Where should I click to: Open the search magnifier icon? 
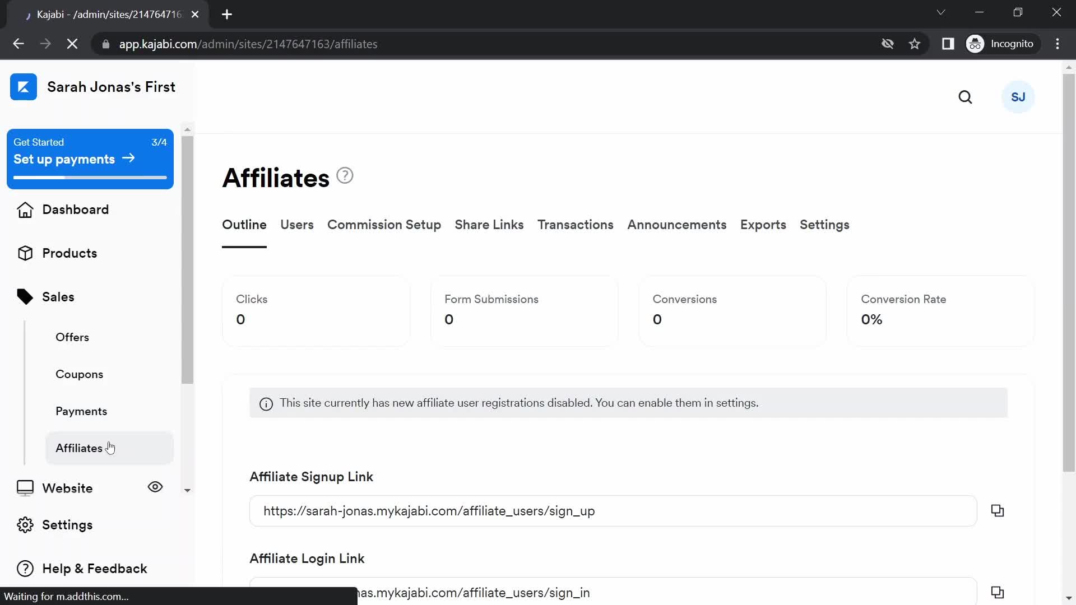click(965, 97)
